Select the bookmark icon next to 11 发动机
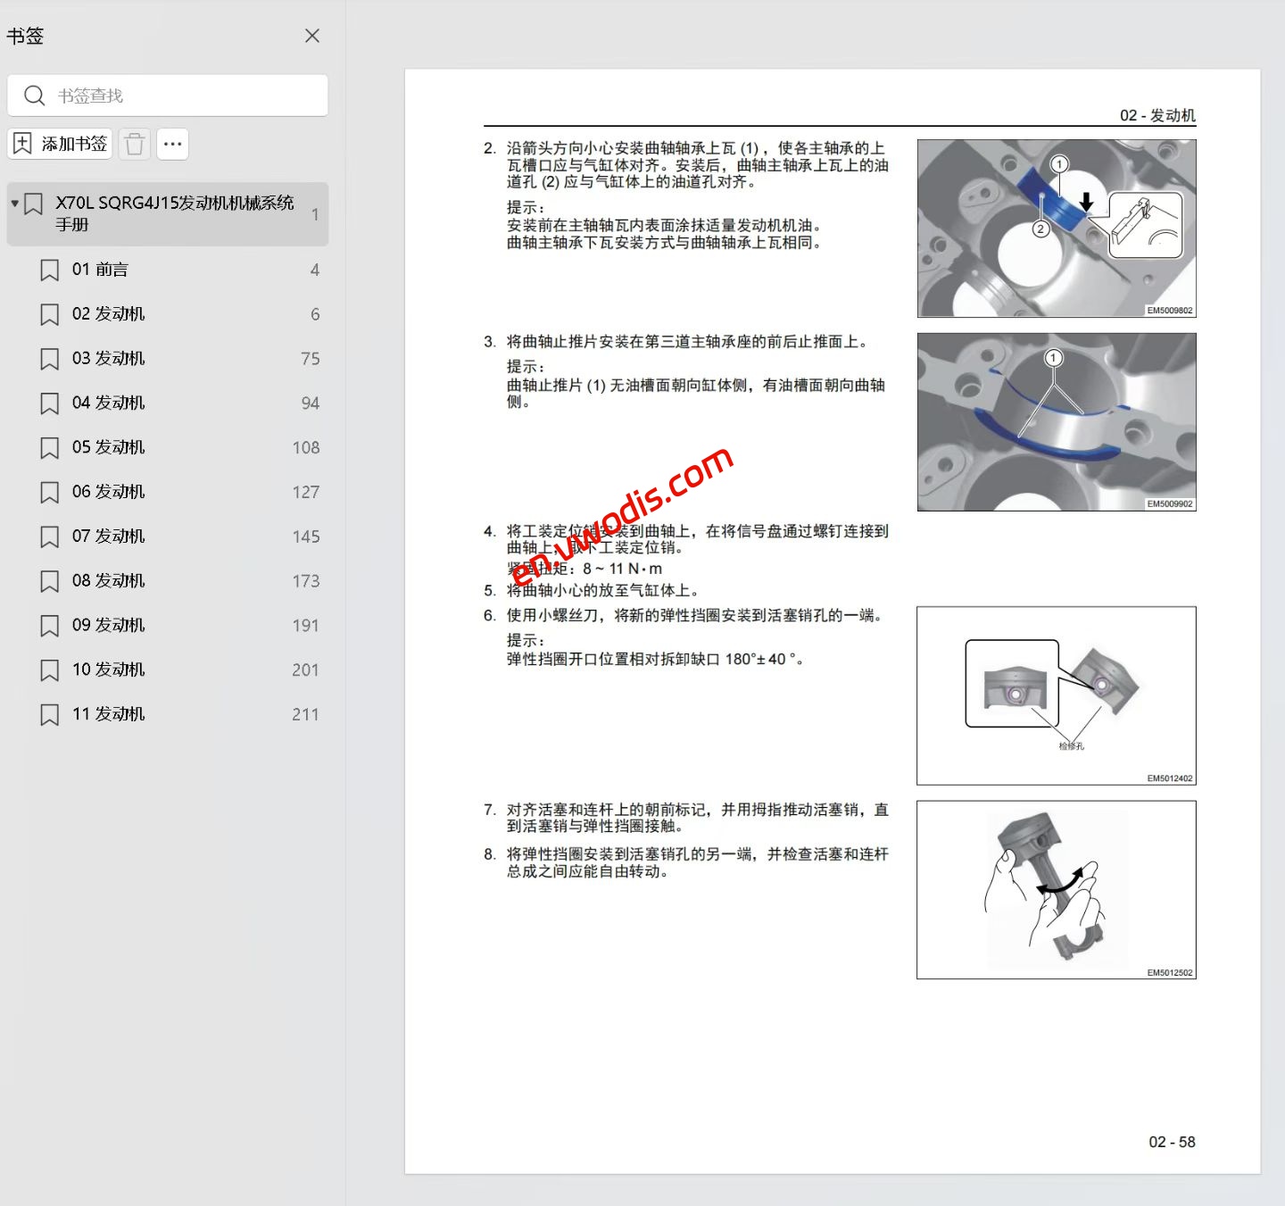This screenshot has height=1206, width=1285. (x=49, y=714)
